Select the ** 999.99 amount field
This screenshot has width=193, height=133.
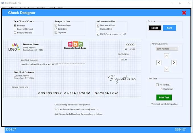123,60
